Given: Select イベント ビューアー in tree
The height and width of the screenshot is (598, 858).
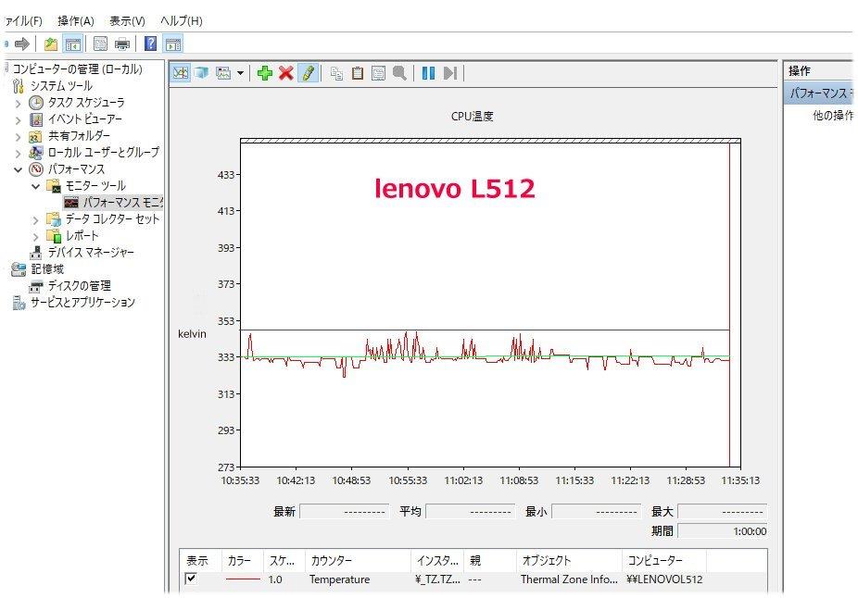Looking at the screenshot, I should point(85,119).
